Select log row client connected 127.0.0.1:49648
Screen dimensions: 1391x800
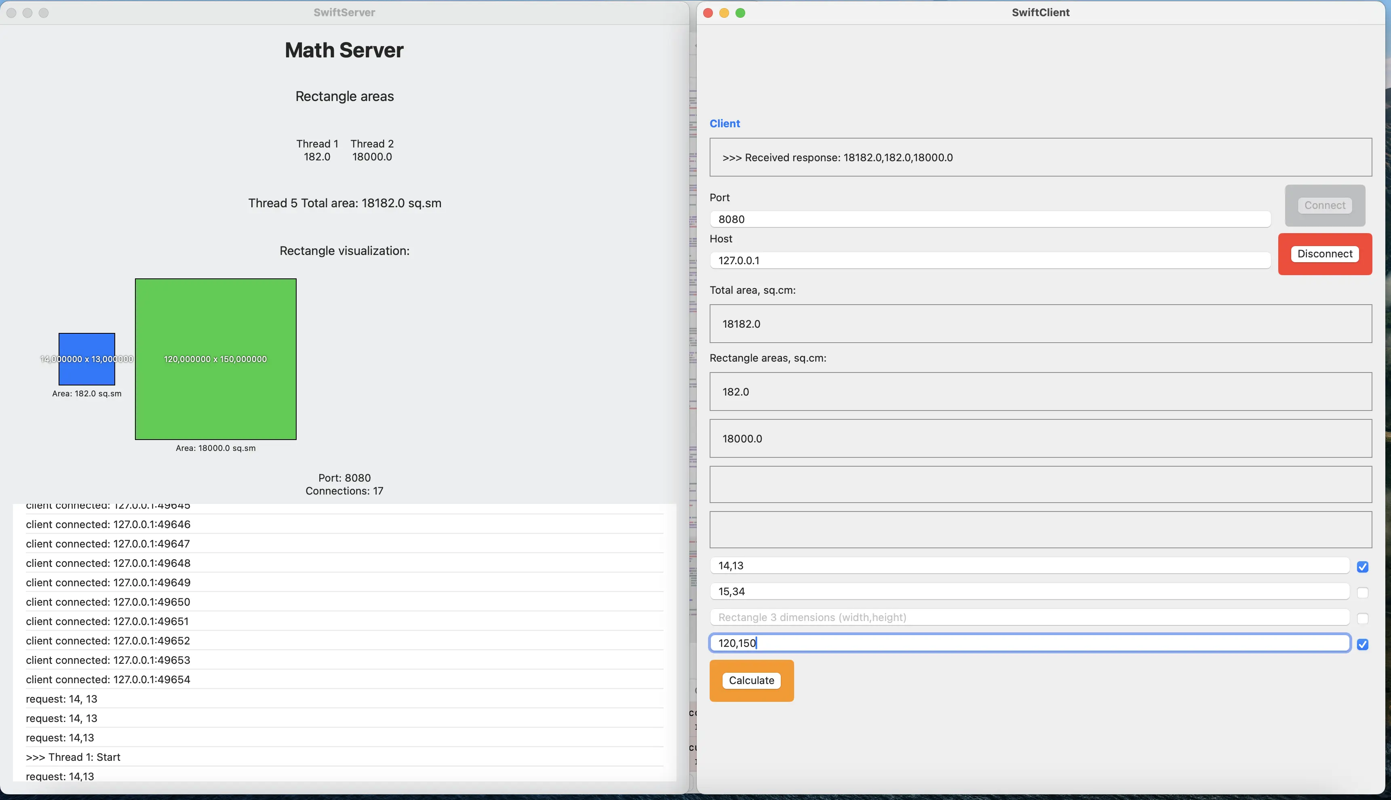point(345,563)
